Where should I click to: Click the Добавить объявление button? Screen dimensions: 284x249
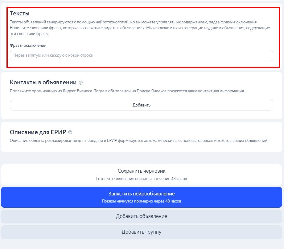point(142,216)
